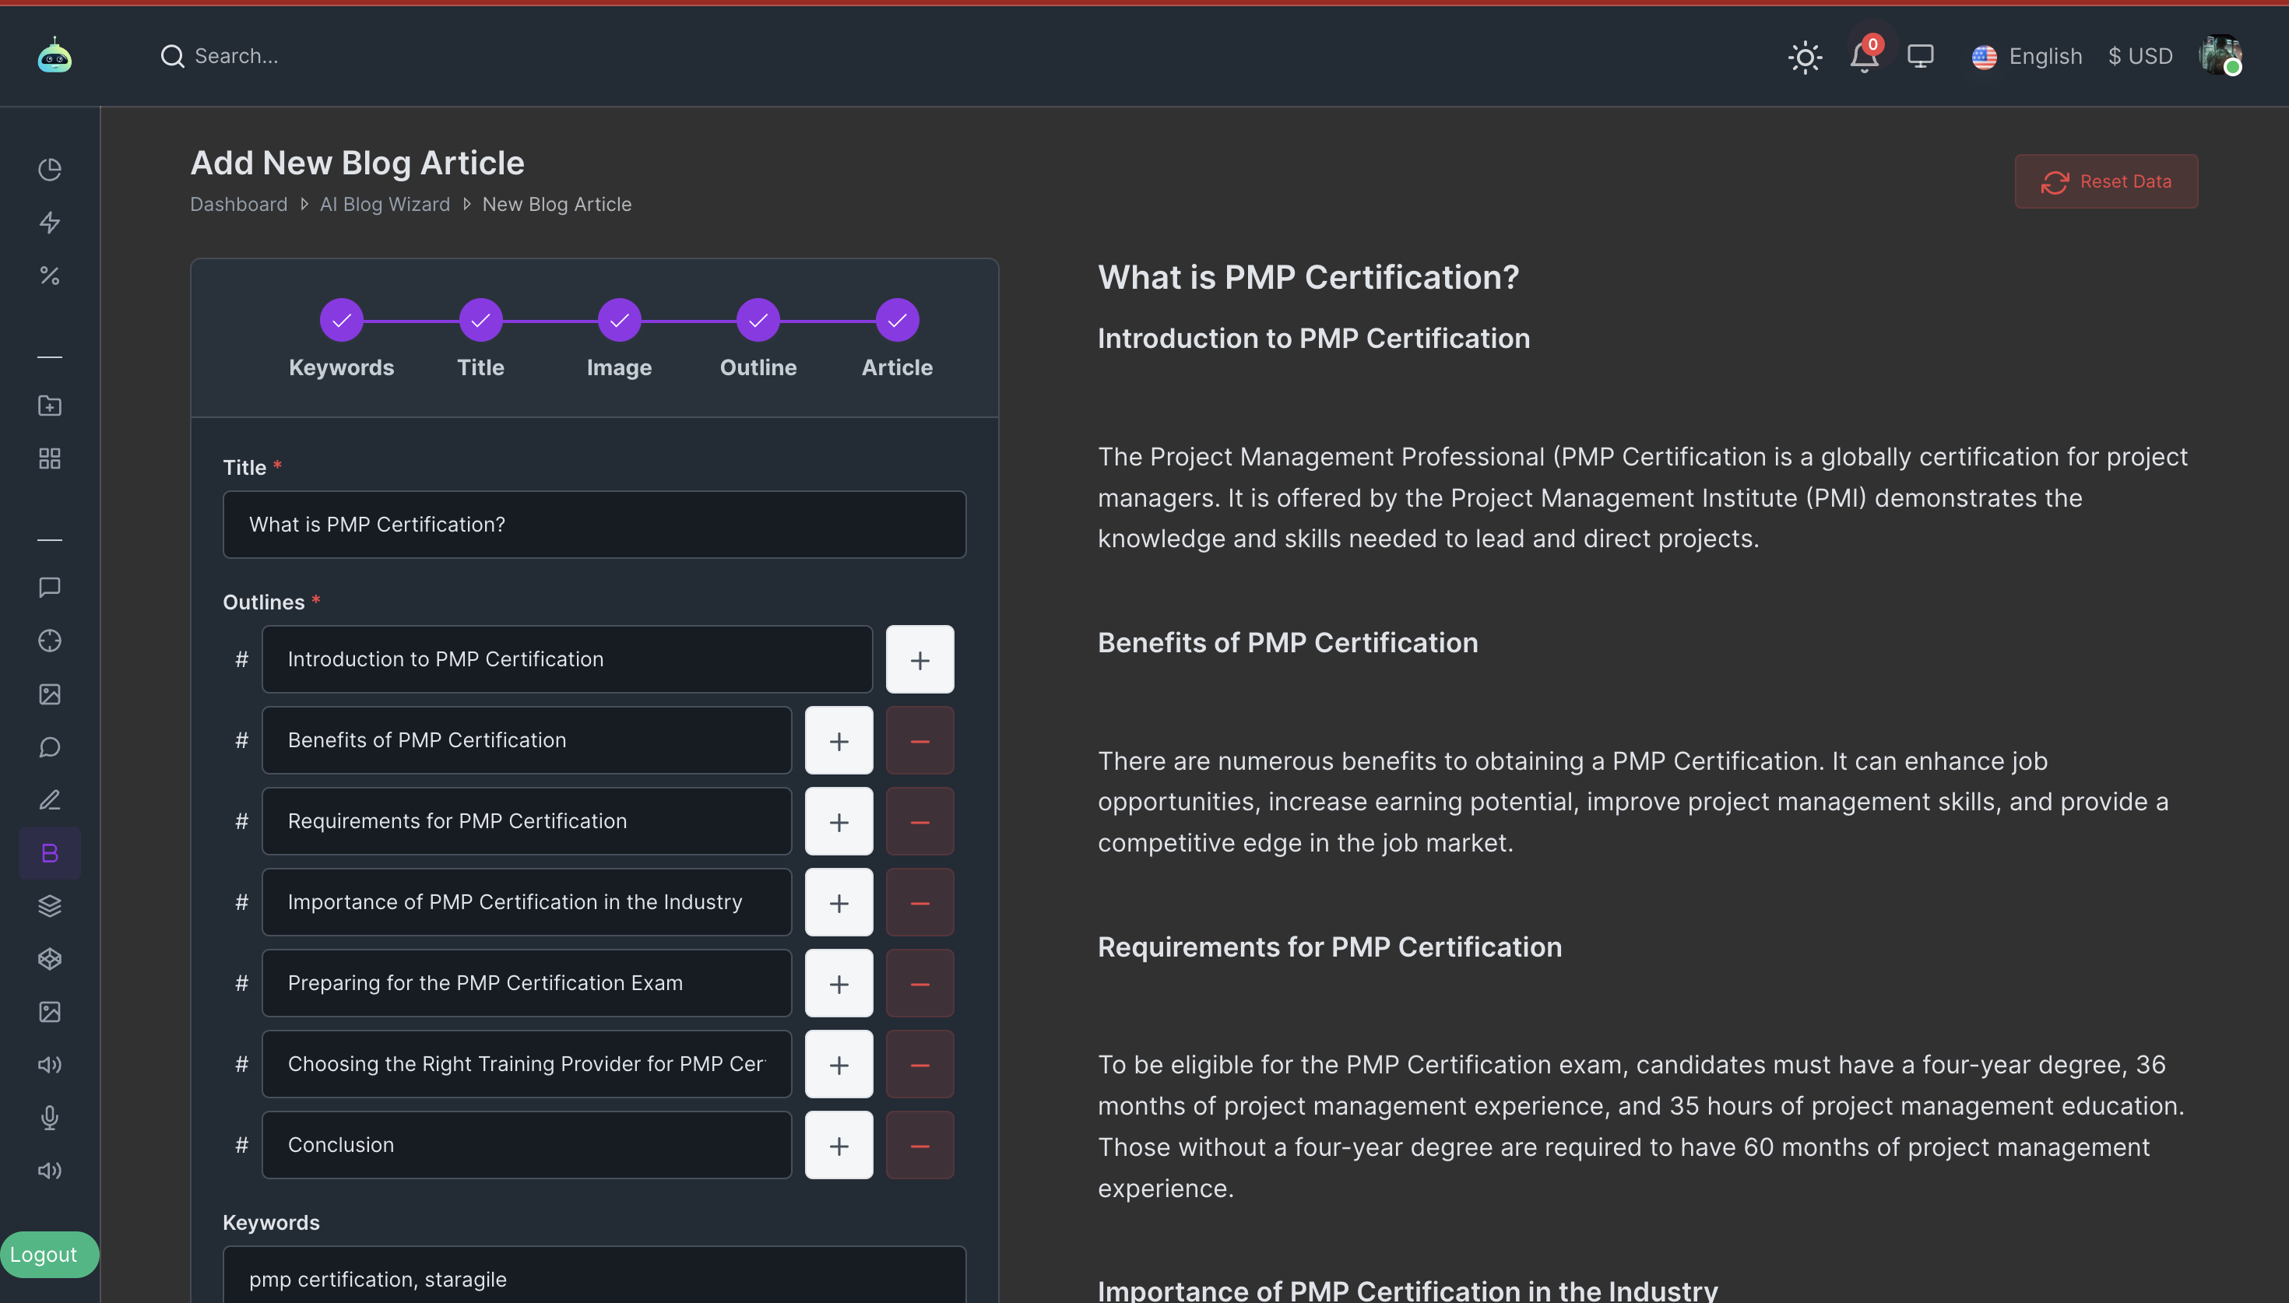Image resolution: width=2289 pixels, height=1303 pixels.
Task: Click the lightning bolt quick-actions icon
Action: click(51, 222)
